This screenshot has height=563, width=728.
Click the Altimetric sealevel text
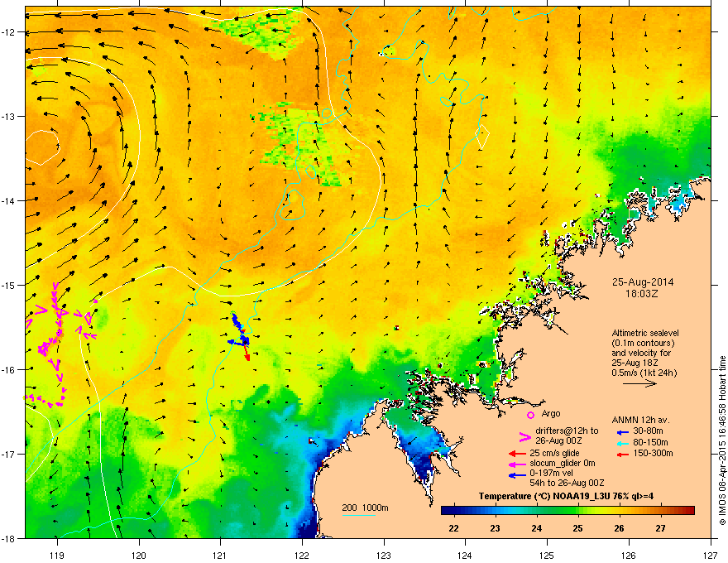pos(645,333)
